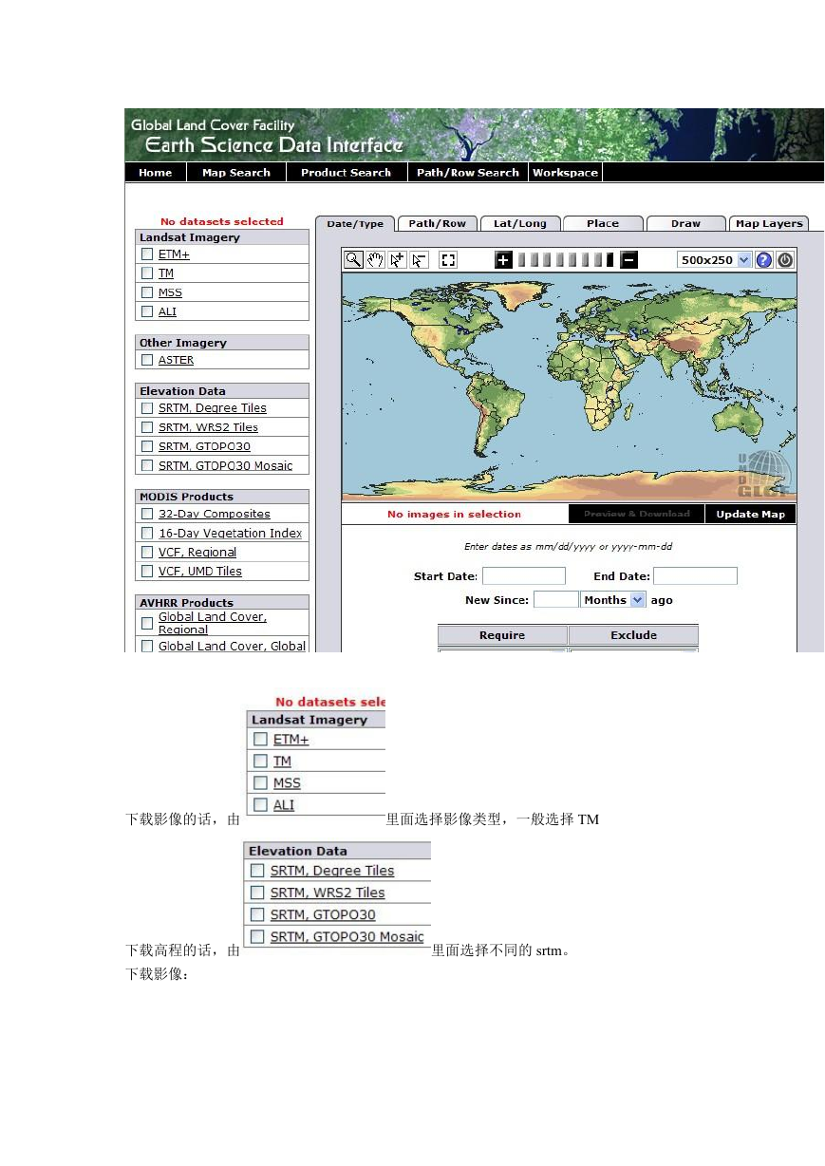This screenshot has width=825, height=1166.
Task: Tick the ETM+ checkbox in the full interface
Action: pos(147,254)
